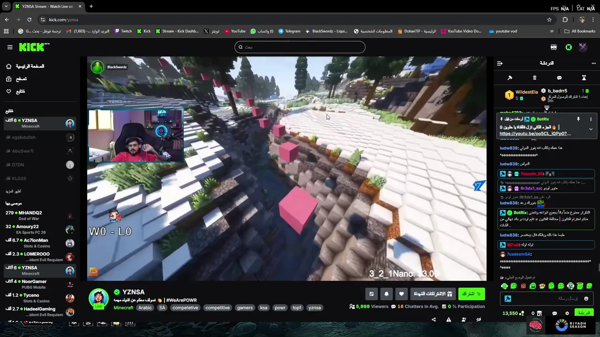Open the Telegram bookmark
The height and width of the screenshot is (337, 600).
click(x=289, y=31)
